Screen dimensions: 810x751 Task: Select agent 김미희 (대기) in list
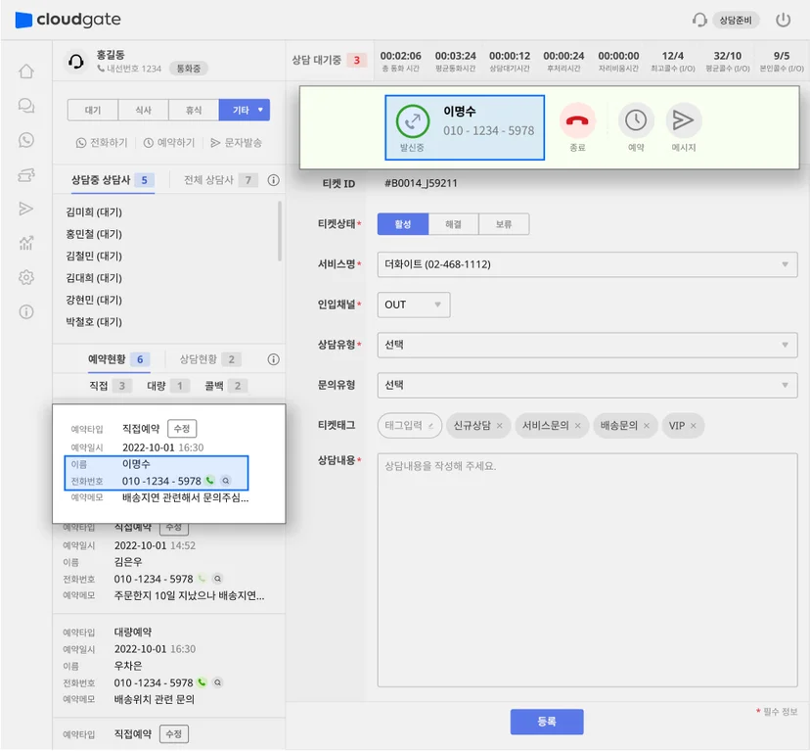(94, 212)
